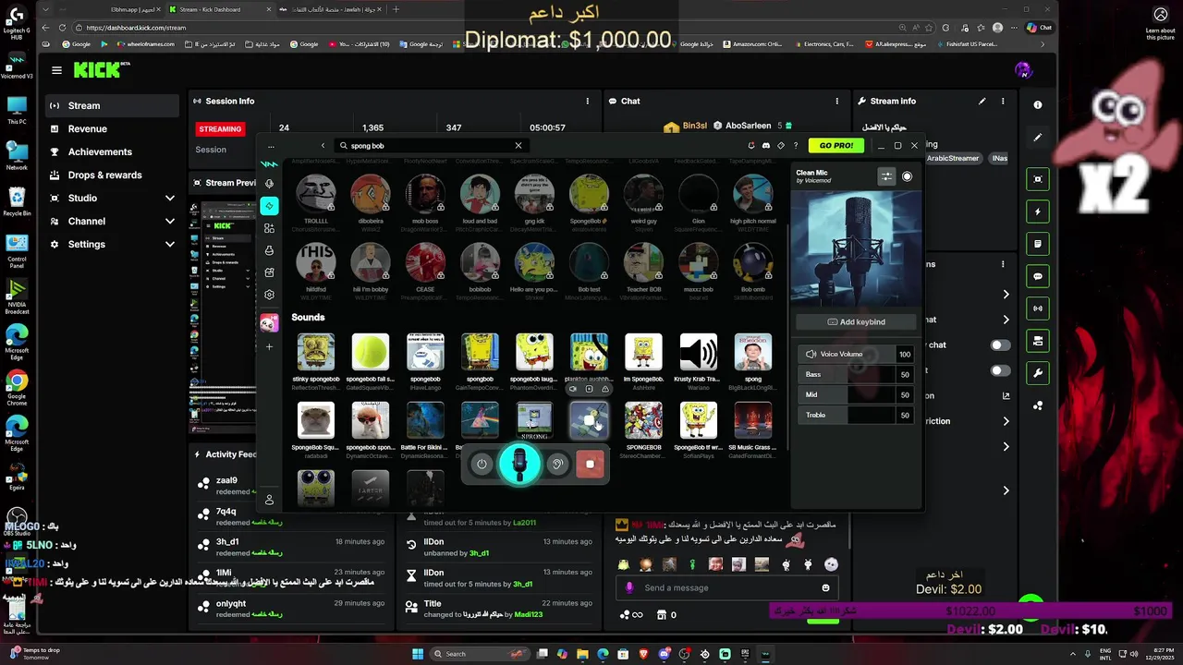This screenshot has width=1183, height=665.
Task: Select Stream in Kick sidebar
Action: [x=112, y=105]
